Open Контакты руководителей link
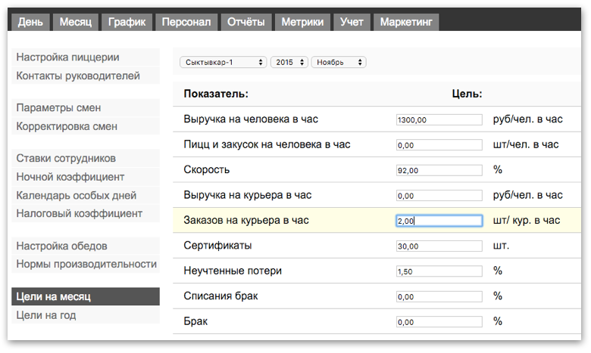The height and width of the screenshot is (353, 591). click(x=86, y=76)
